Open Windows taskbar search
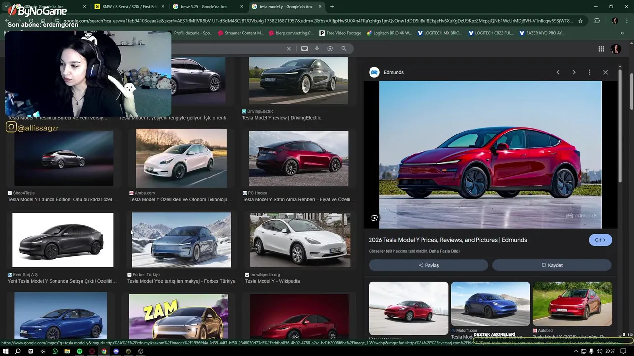The image size is (634, 356). click(18, 351)
